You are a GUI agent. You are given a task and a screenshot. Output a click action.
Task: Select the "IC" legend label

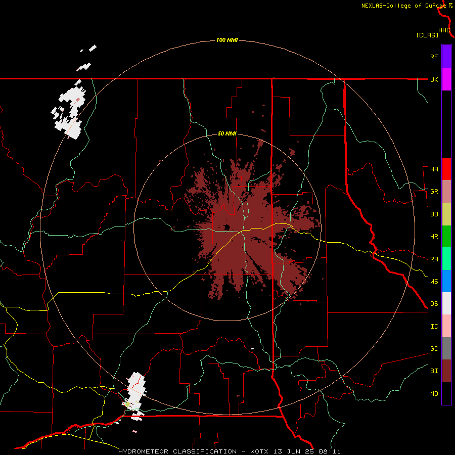tap(434, 327)
